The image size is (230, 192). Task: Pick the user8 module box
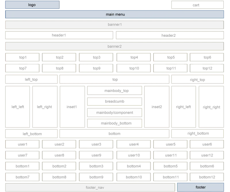(59, 155)
